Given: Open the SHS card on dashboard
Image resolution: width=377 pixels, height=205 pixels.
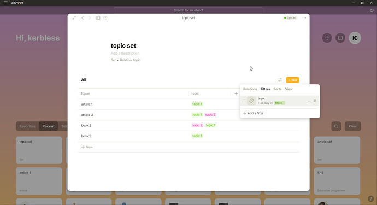Looking at the screenshot, I should (337, 181).
